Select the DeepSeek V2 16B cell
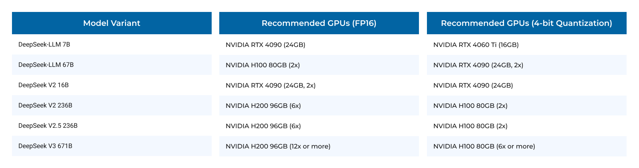Screen dimensions: 639x168 pos(44,85)
